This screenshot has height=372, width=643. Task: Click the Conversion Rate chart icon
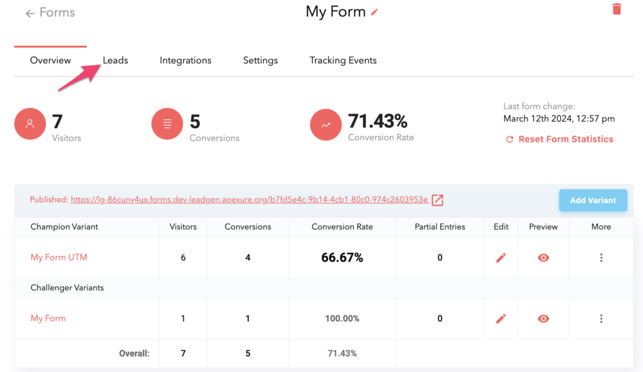tap(326, 125)
